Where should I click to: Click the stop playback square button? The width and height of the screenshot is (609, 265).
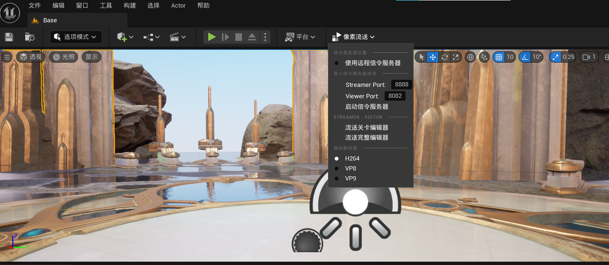239,37
